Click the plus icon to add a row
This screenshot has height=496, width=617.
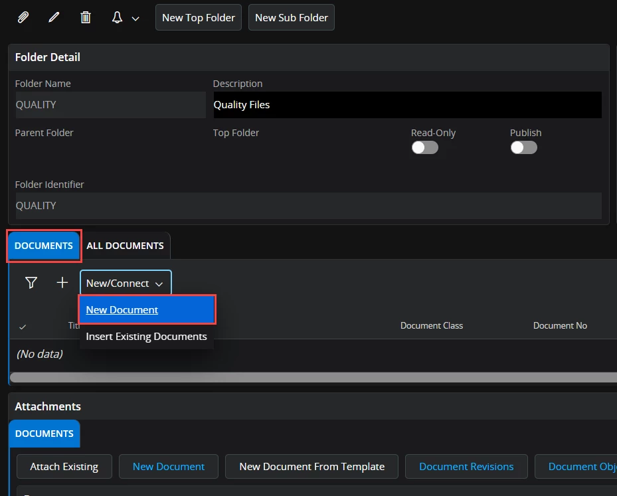(x=62, y=283)
